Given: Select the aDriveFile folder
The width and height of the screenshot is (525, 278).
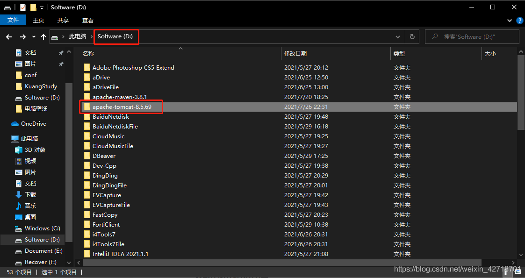Looking at the screenshot, I should (x=106, y=87).
